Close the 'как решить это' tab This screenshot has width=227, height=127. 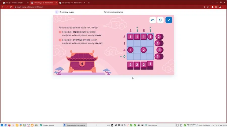point(84,3)
